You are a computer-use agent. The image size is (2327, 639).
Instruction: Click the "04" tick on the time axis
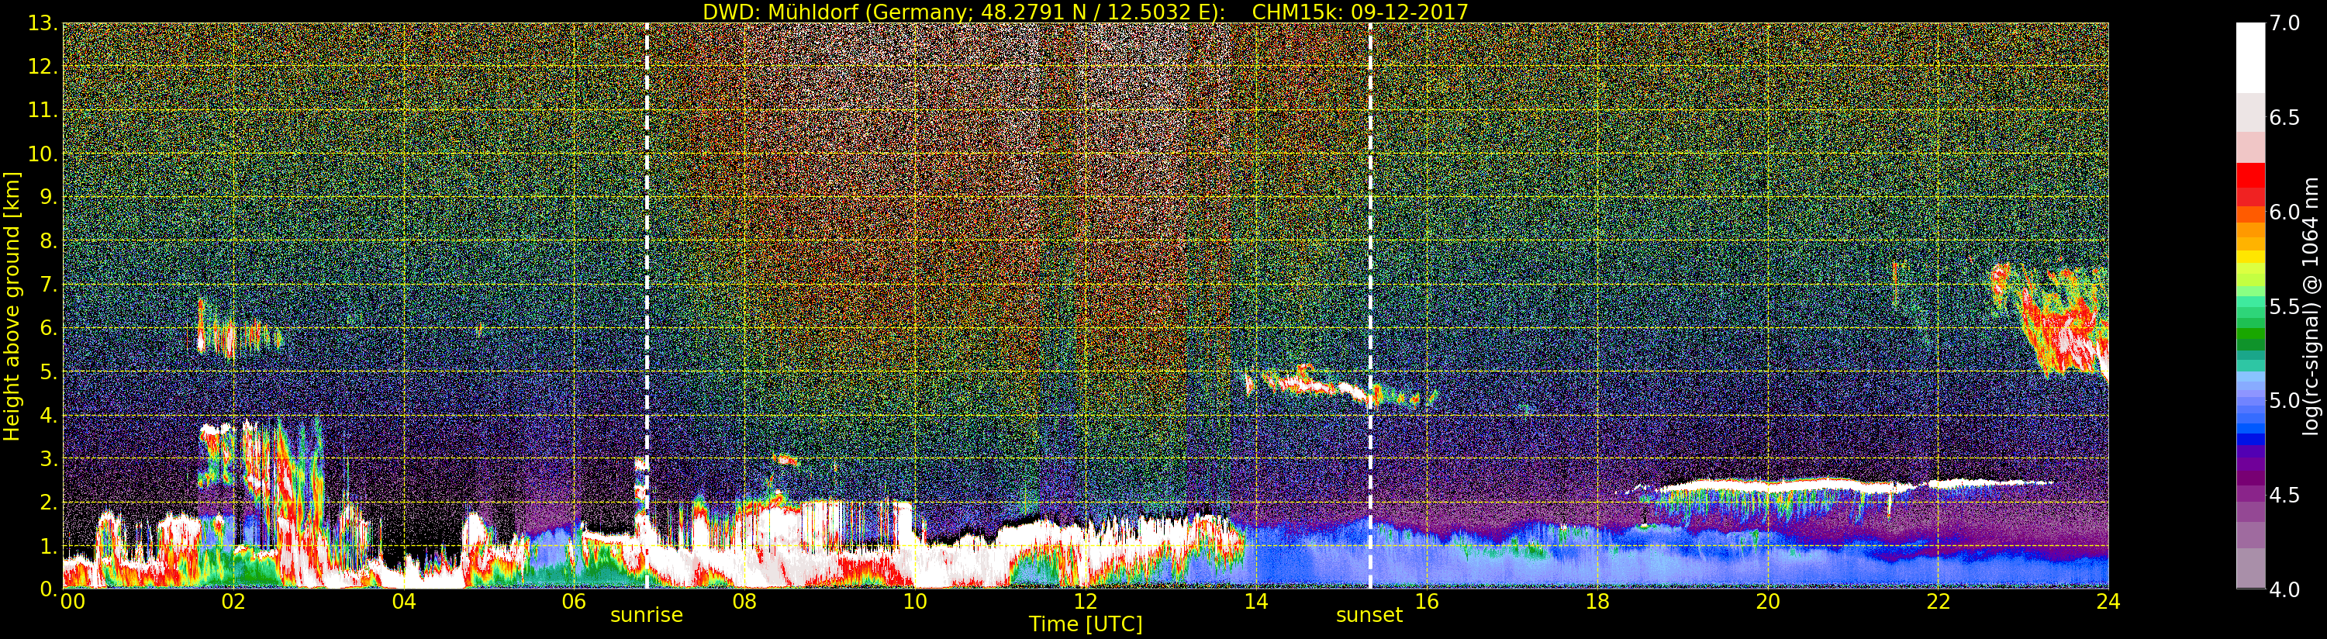click(404, 602)
